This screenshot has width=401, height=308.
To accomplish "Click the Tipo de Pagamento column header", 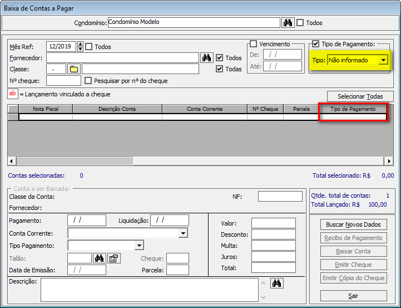I will [x=353, y=109].
